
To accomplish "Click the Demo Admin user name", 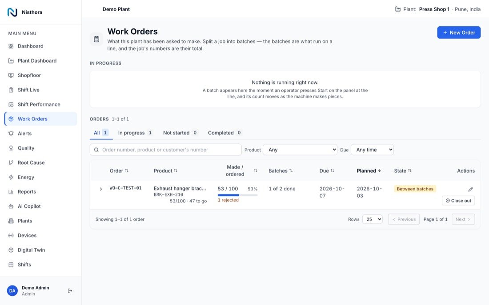I will click(x=35, y=288).
